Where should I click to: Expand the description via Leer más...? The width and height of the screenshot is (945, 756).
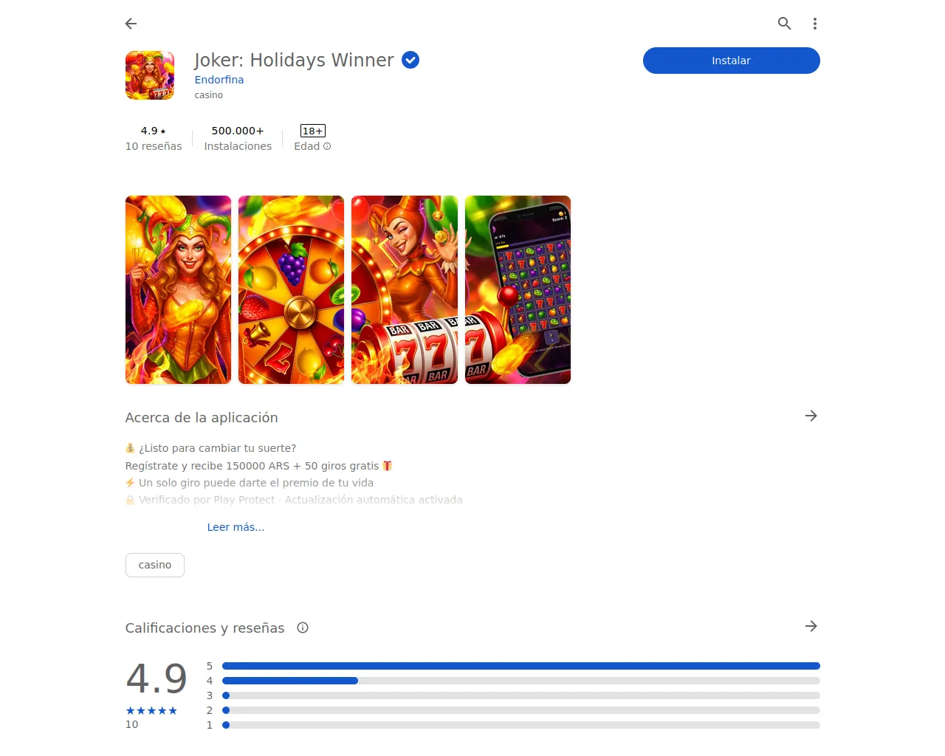(236, 527)
